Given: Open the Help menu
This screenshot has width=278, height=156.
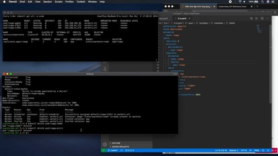Looking at the screenshot, I should 102,2.
